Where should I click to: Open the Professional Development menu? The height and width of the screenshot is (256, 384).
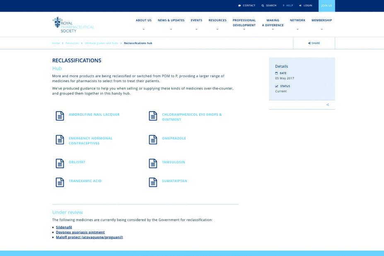[x=244, y=22]
